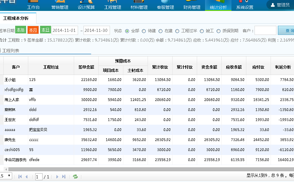294x182 pixels.
Task: Select the 在建 status radio button
Action: (x=161, y=31)
